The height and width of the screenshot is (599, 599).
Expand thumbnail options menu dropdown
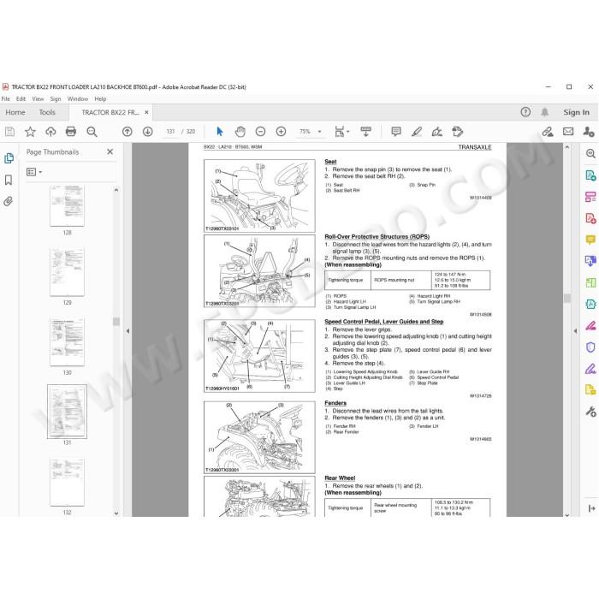click(34, 172)
